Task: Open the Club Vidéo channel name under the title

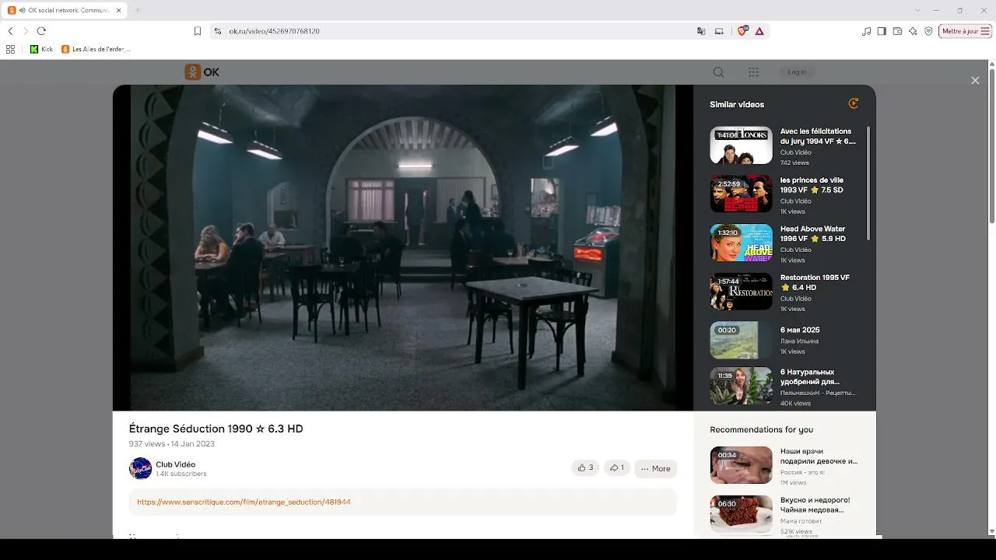Action: coord(176,464)
